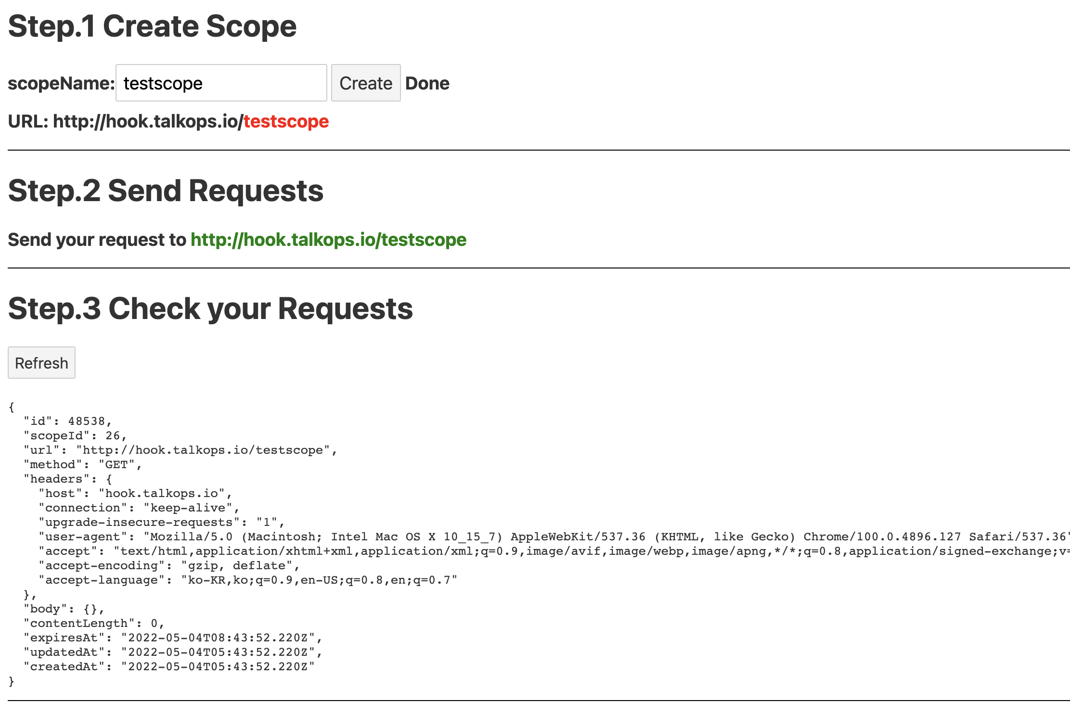Click the scopeName text input field
This screenshot has height=715, width=1070.
[221, 83]
